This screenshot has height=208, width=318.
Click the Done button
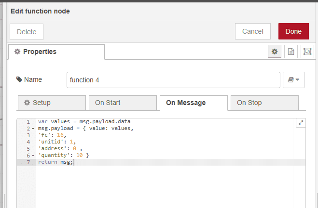[293, 31]
